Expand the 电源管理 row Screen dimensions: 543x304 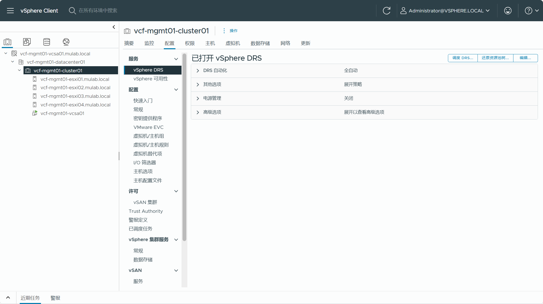pos(198,99)
